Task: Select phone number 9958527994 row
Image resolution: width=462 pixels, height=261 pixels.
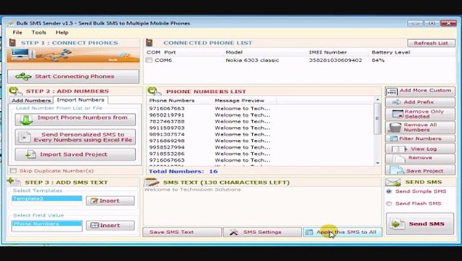Action: [x=261, y=147]
